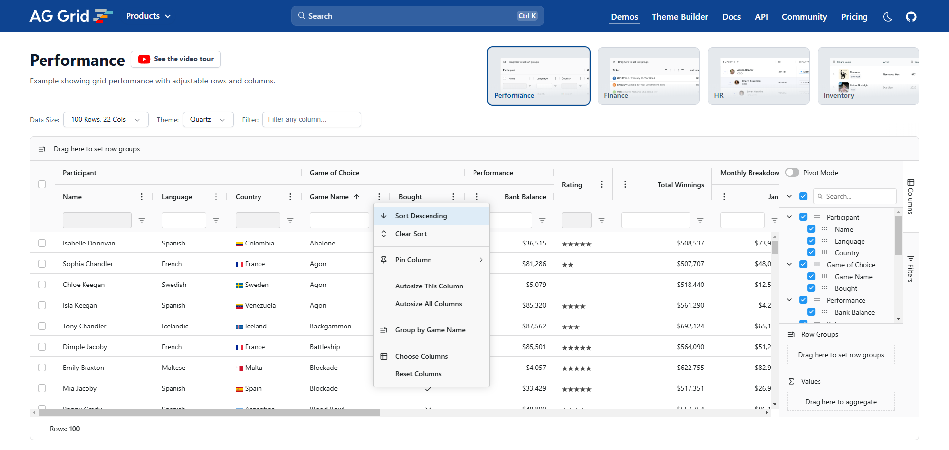Uncheck the Participant group visibility checkbox
949x450 pixels.
tap(803, 217)
